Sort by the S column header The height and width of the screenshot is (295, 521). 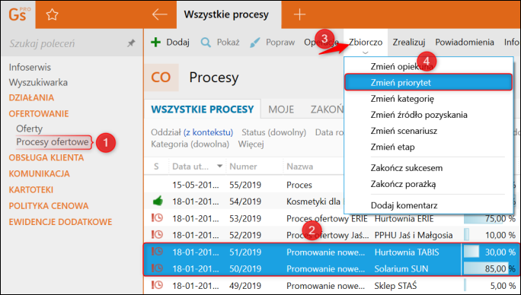tap(156, 167)
